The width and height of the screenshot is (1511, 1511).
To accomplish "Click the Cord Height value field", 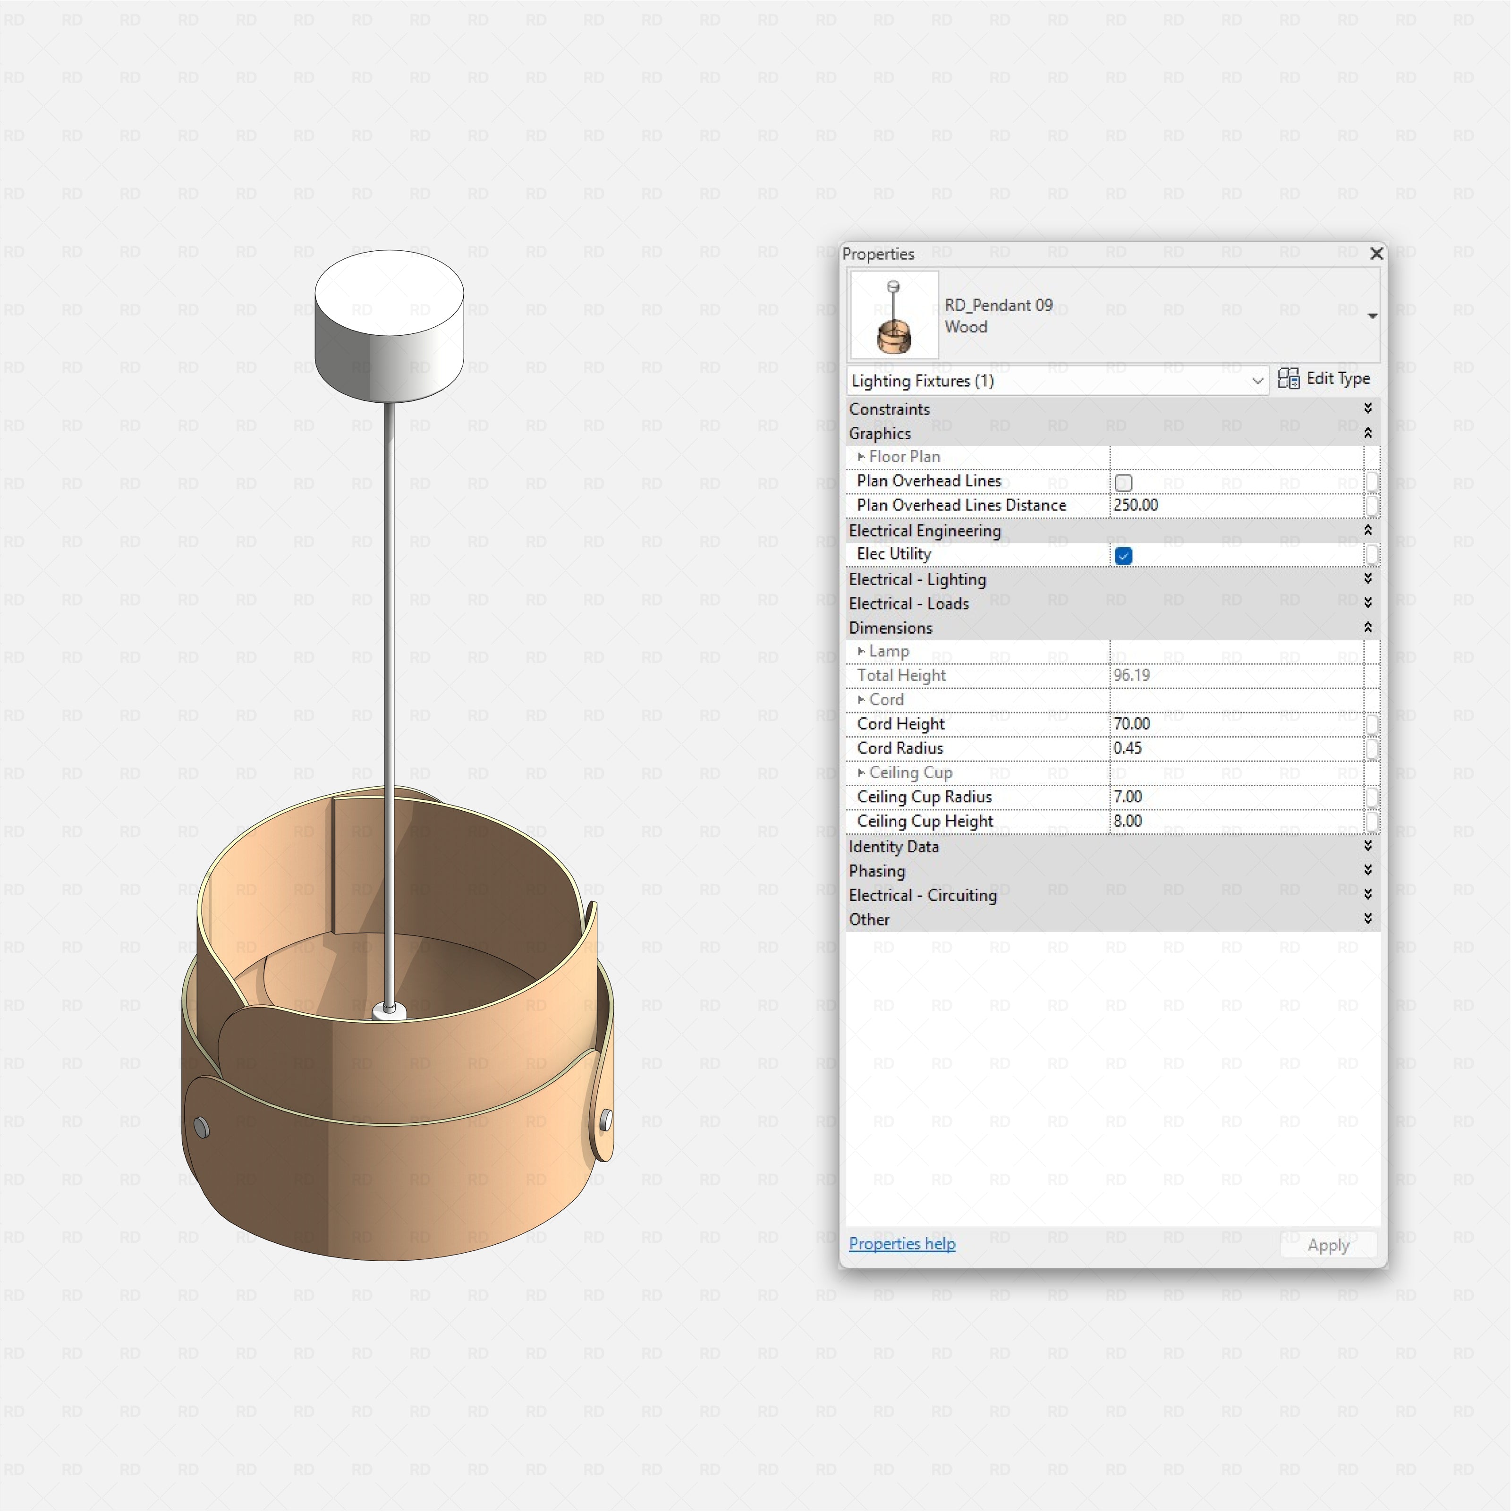I will 1236,724.
